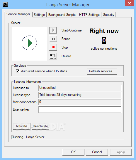Click the 'Running - Lianja Server' status text

coord(28,137)
